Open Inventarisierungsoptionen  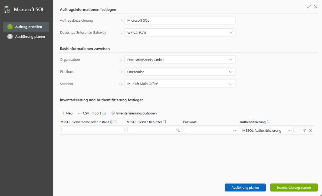coord(134,113)
